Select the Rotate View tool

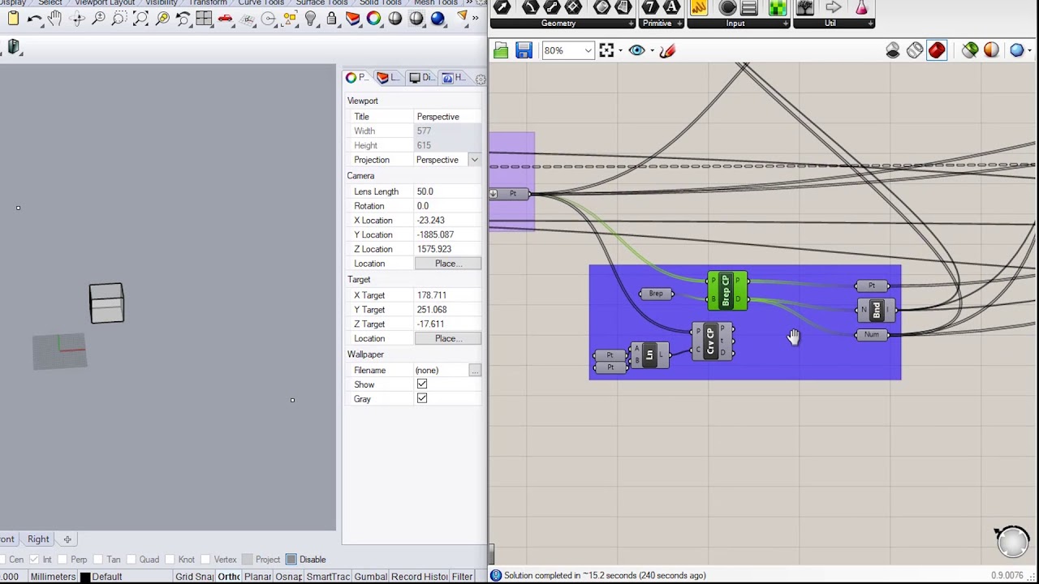click(77, 18)
